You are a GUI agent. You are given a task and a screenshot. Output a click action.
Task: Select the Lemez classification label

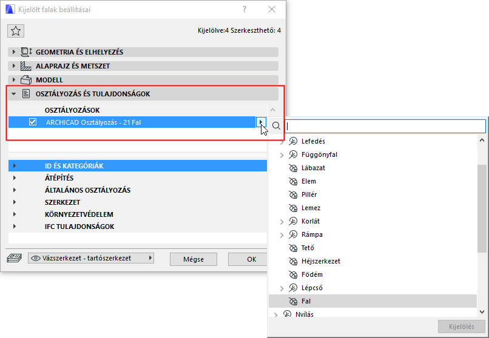(311, 208)
